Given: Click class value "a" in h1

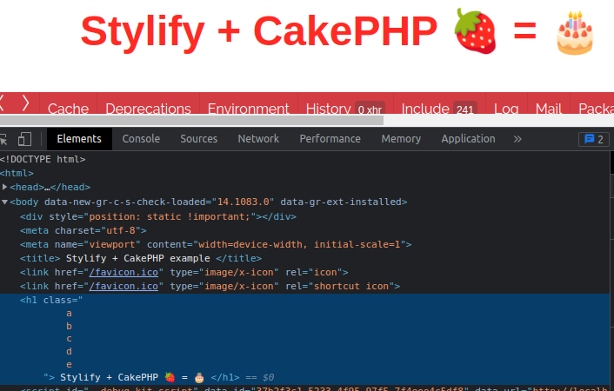Looking at the screenshot, I should [x=69, y=314].
